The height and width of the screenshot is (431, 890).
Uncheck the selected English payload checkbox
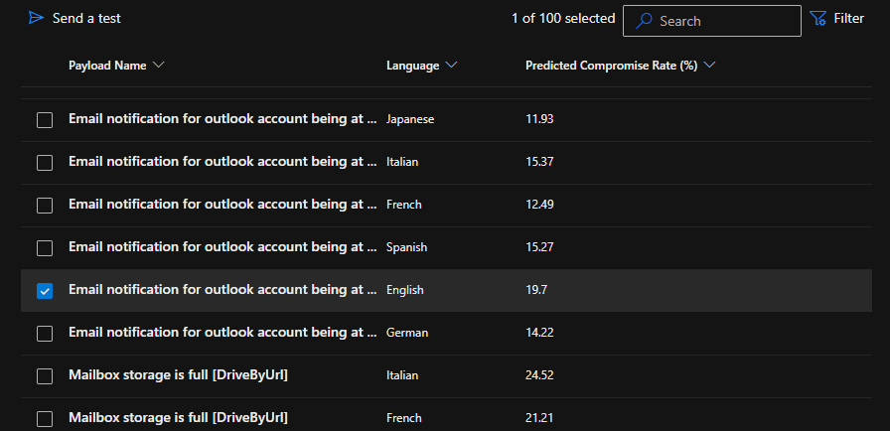pos(45,290)
